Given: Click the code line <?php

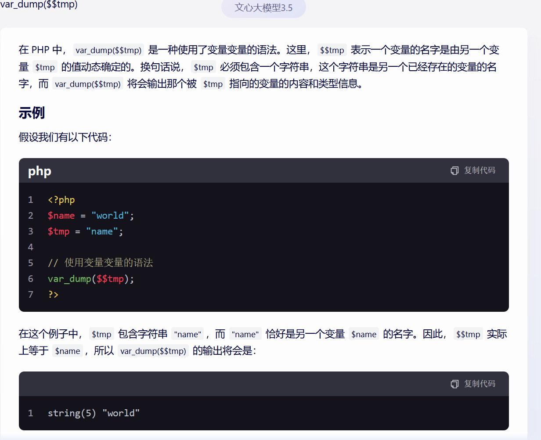Looking at the screenshot, I should click(61, 200).
